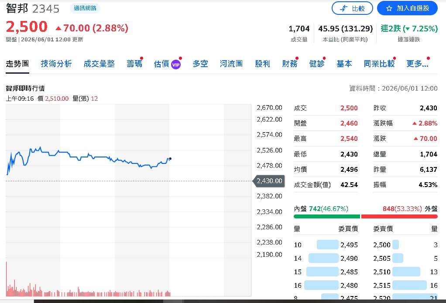Click the compare arrows icon beside 比較
Screen dimensions: 446x303
[344, 8]
